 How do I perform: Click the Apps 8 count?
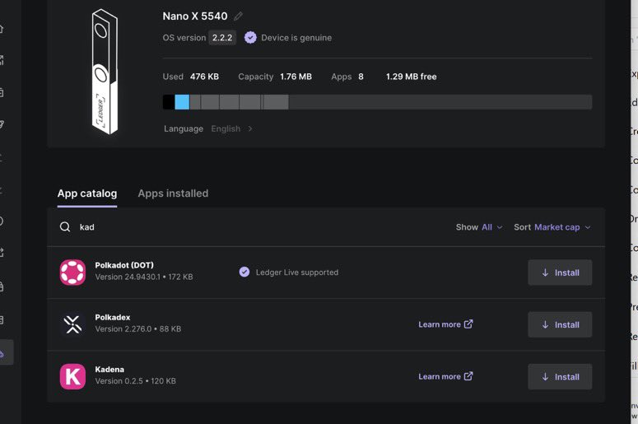361,77
